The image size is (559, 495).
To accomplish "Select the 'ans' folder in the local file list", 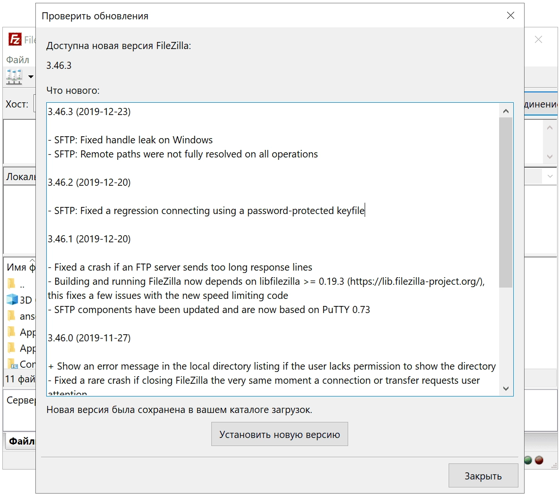I will [21, 316].
